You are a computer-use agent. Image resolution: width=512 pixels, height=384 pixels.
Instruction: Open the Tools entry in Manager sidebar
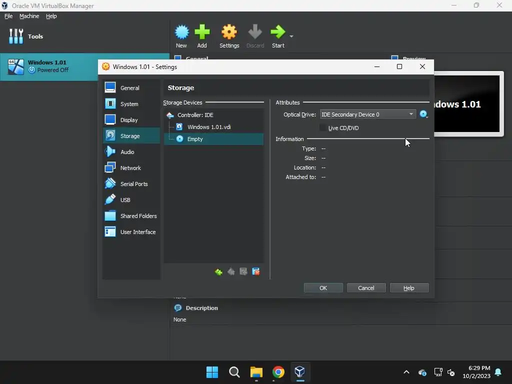(x=26, y=36)
